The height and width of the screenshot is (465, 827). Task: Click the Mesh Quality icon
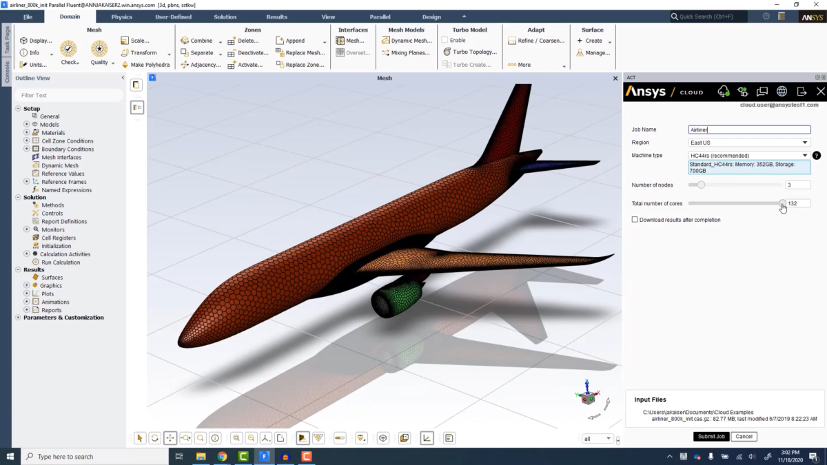(99, 49)
